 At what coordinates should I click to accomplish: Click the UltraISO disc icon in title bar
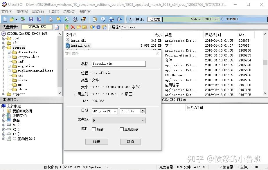pos(4,4)
